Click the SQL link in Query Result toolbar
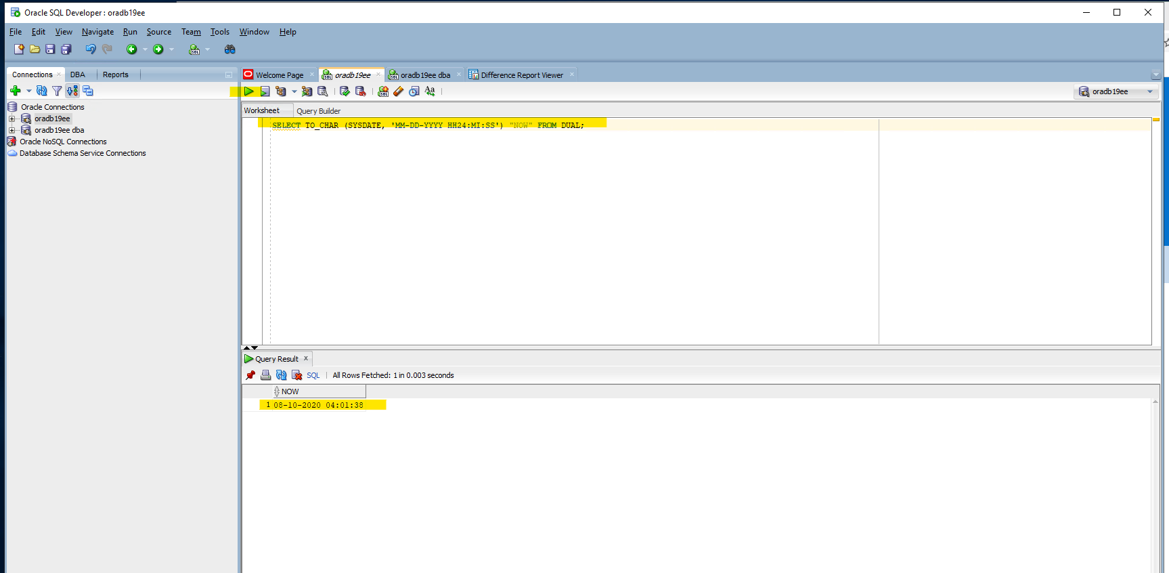Viewport: 1169px width, 573px height. point(313,375)
